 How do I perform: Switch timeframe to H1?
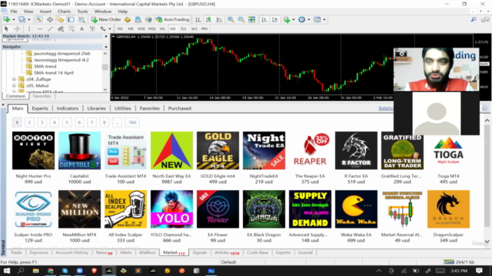pyautogui.click(x=162, y=29)
